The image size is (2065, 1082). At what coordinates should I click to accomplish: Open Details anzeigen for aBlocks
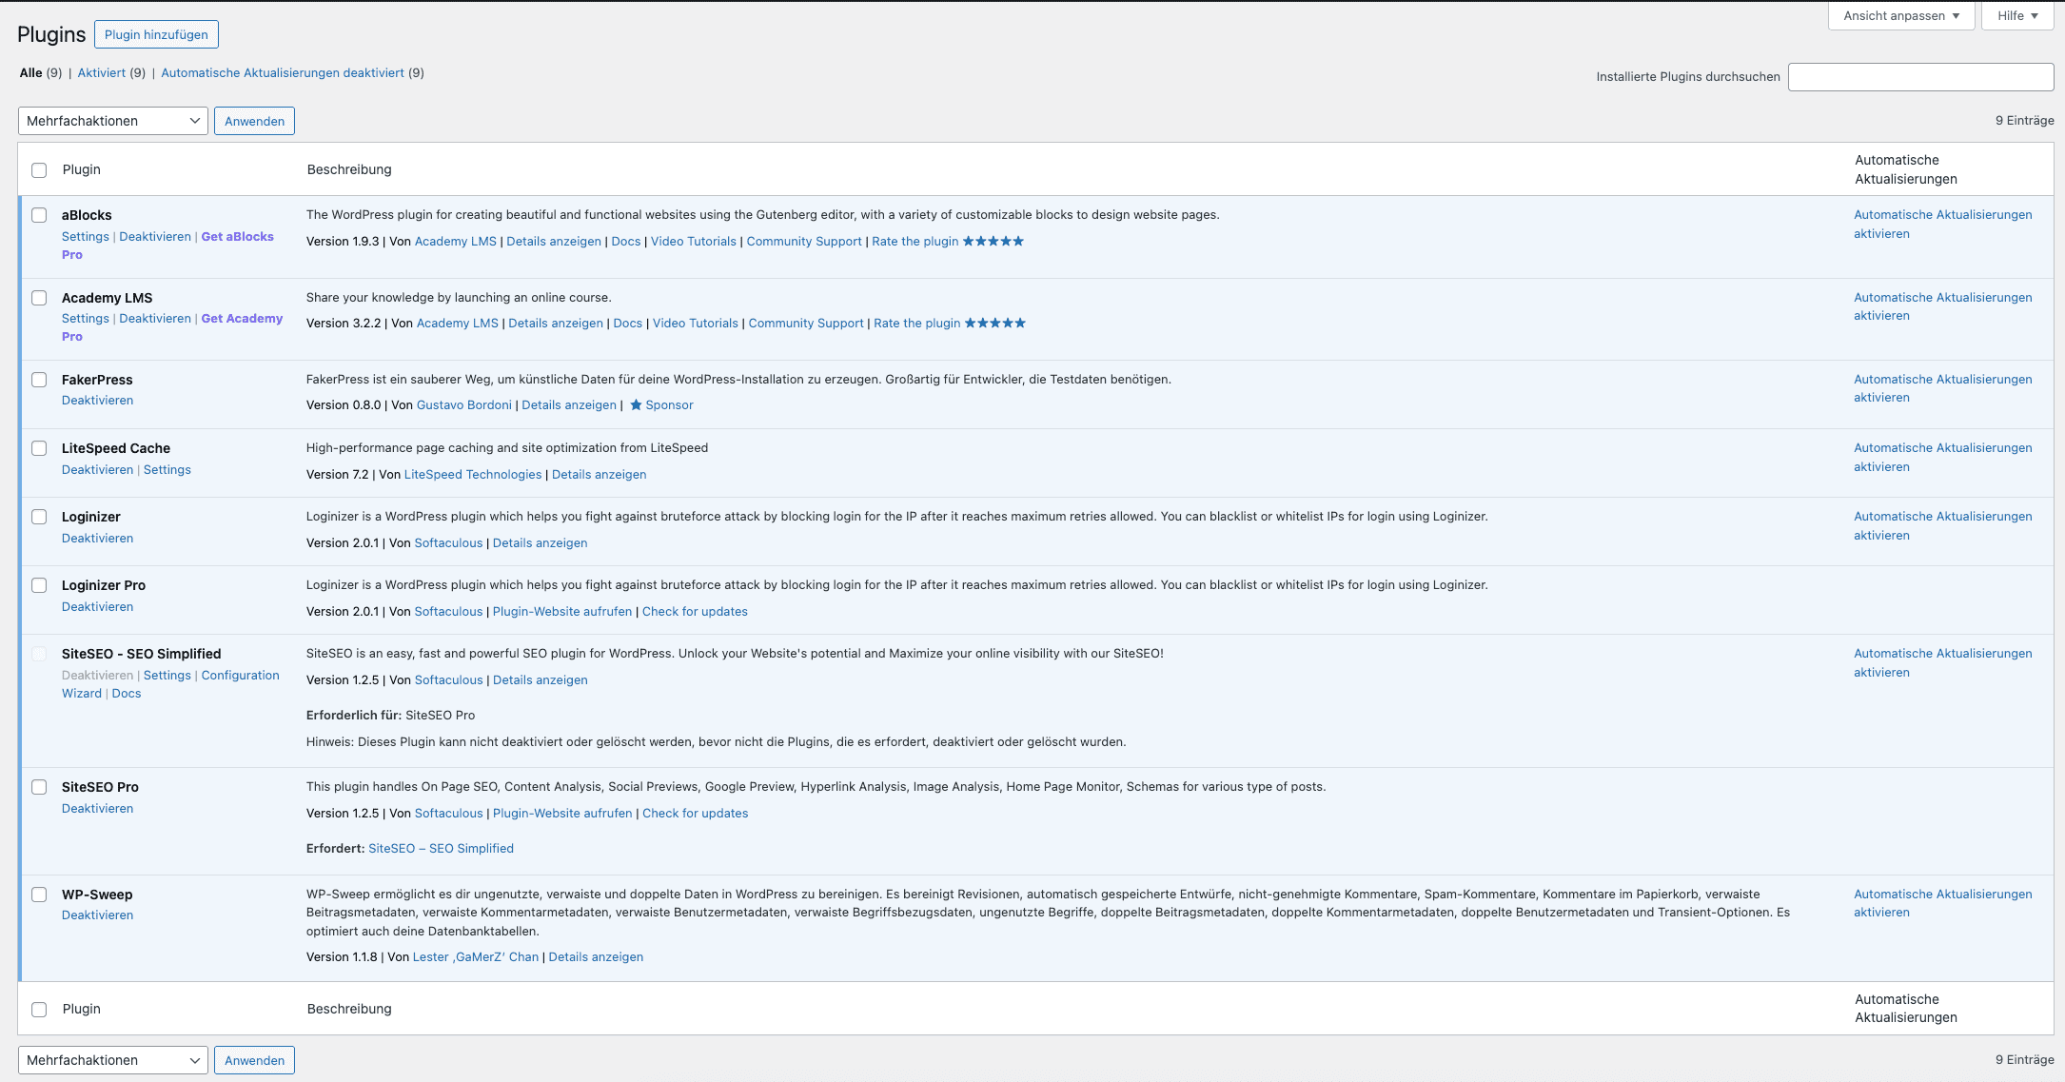pos(554,241)
